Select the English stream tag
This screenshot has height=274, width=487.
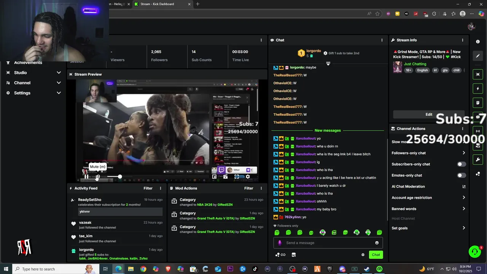pos(422,70)
